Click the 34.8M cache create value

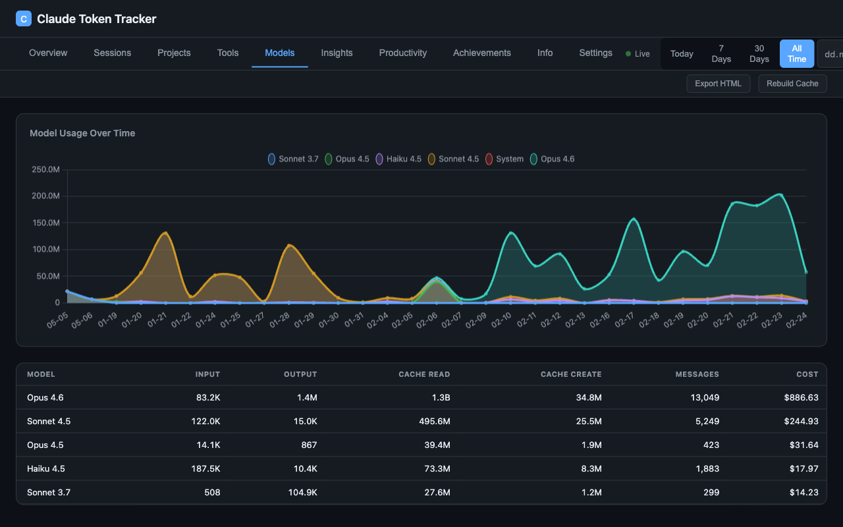pos(588,397)
